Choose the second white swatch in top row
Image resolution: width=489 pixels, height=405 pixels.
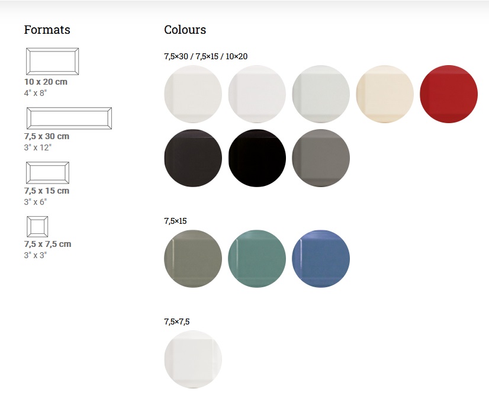(257, 94)
